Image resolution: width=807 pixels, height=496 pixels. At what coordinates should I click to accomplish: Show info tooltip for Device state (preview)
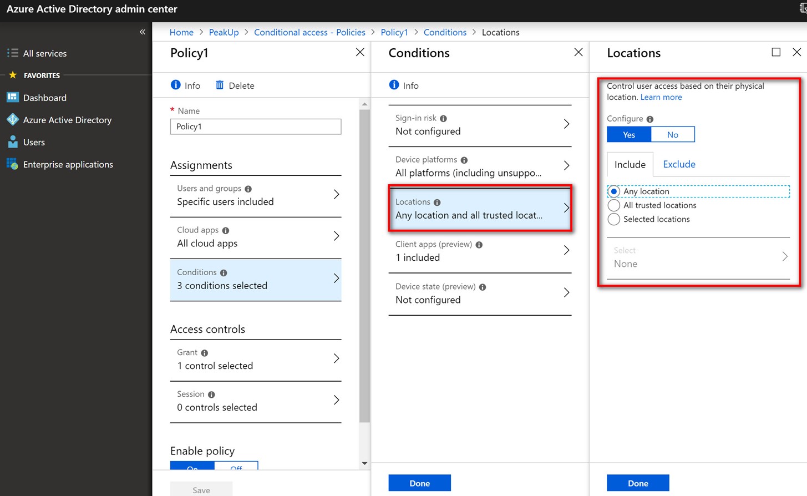tap(483, 287)
